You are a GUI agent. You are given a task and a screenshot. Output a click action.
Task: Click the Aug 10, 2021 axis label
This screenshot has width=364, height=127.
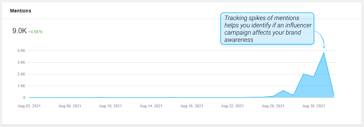tap(111, 106)
